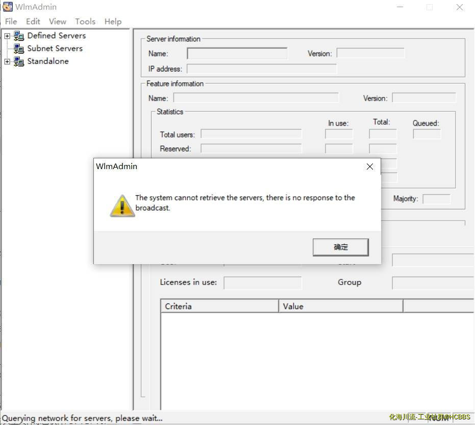Click the WlmAdmin app icon in title bar
The image size is (475, 425).
click(8, 7)
